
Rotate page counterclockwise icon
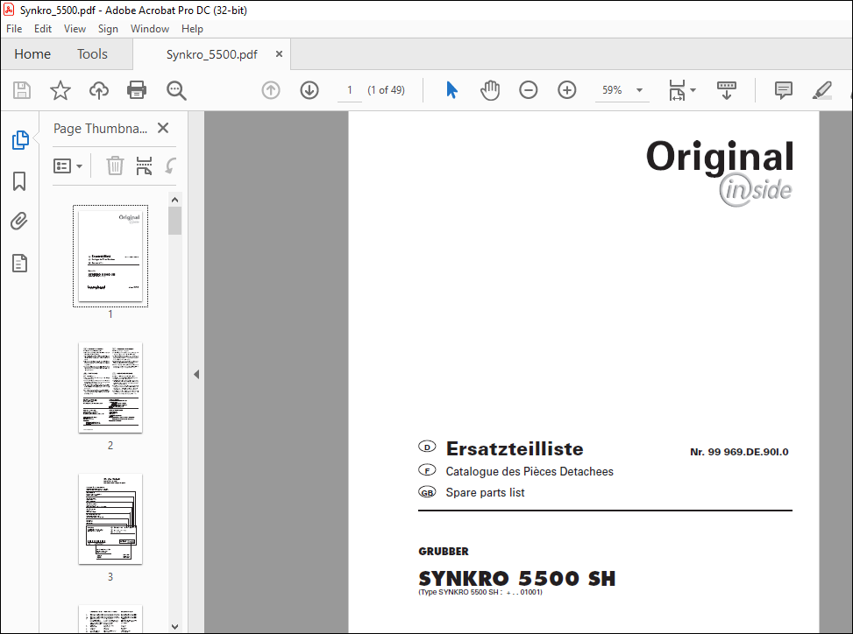tap(170, 166)
